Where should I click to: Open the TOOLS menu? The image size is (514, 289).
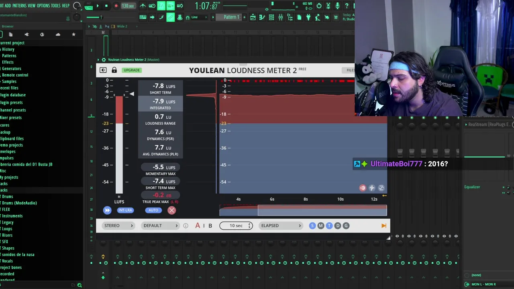55,6
